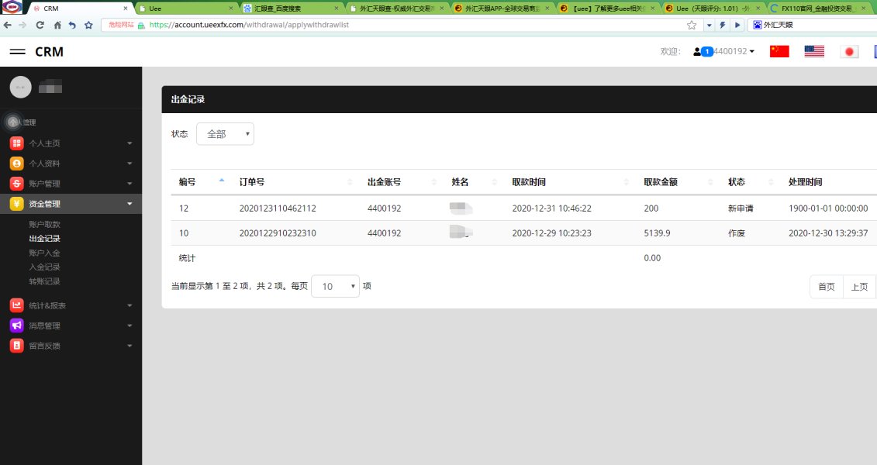Click the 首页 pagination button

(x=826, y=287)
